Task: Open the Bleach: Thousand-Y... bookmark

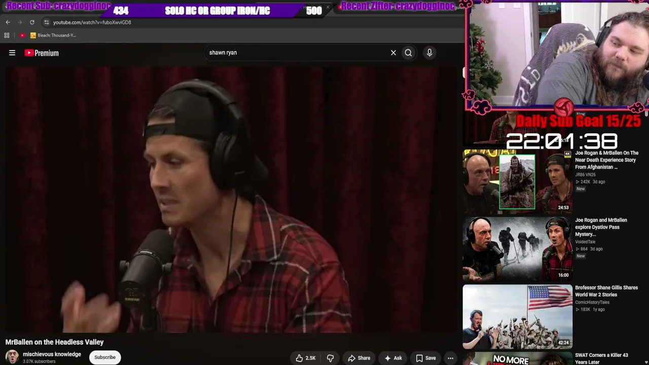Action: 53,35
